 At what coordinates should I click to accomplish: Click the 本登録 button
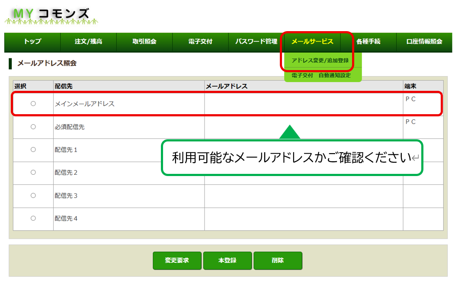click(x=227, y=260)
